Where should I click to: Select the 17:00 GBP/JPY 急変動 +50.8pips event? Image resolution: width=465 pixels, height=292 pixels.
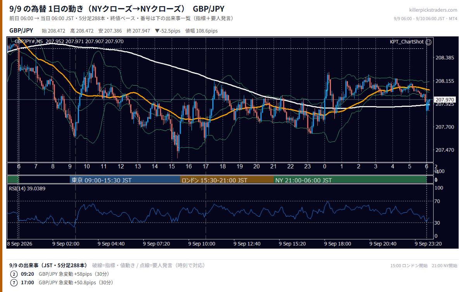click(67, 283)
